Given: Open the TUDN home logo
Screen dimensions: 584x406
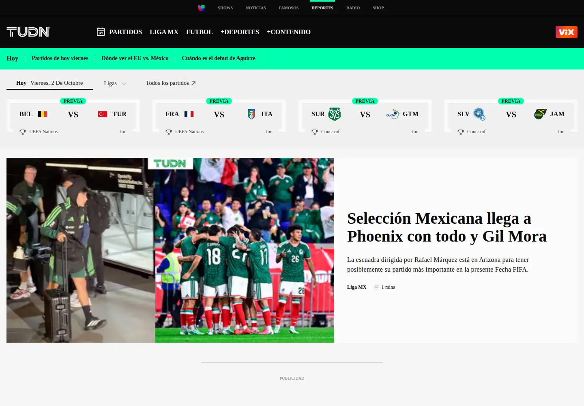Looking at the screenshot, I should click(x=28, y=32).
